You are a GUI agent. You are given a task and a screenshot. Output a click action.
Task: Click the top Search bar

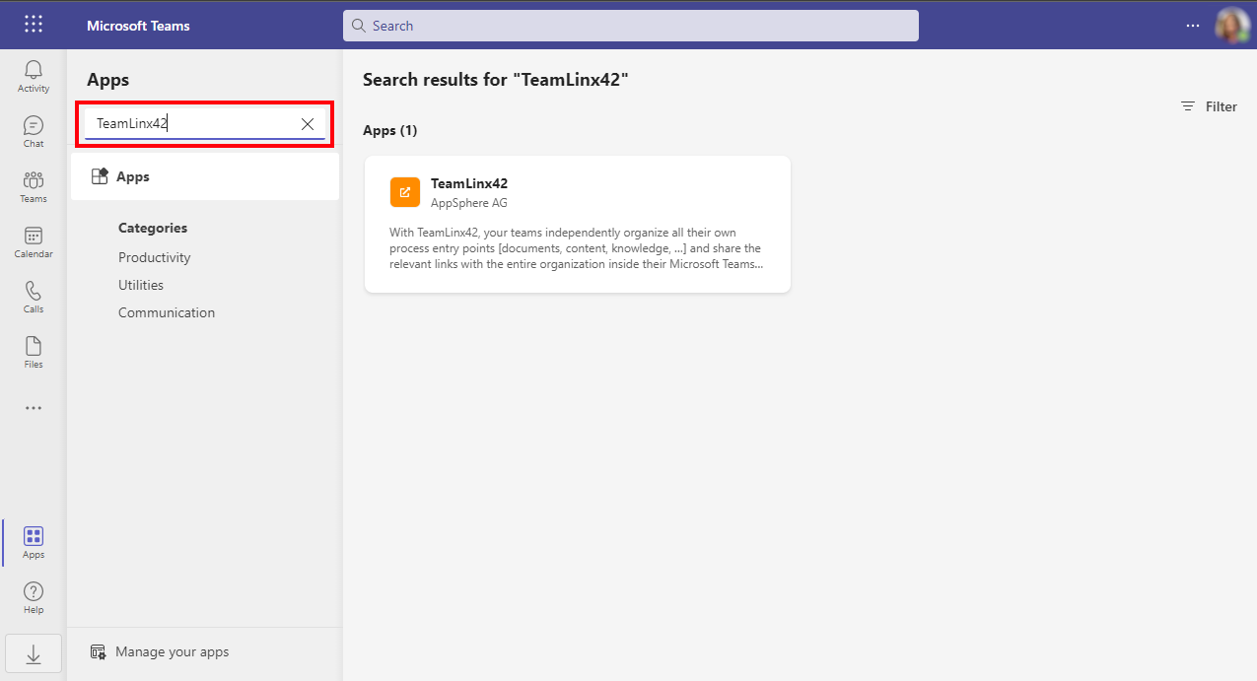[631, 25]
